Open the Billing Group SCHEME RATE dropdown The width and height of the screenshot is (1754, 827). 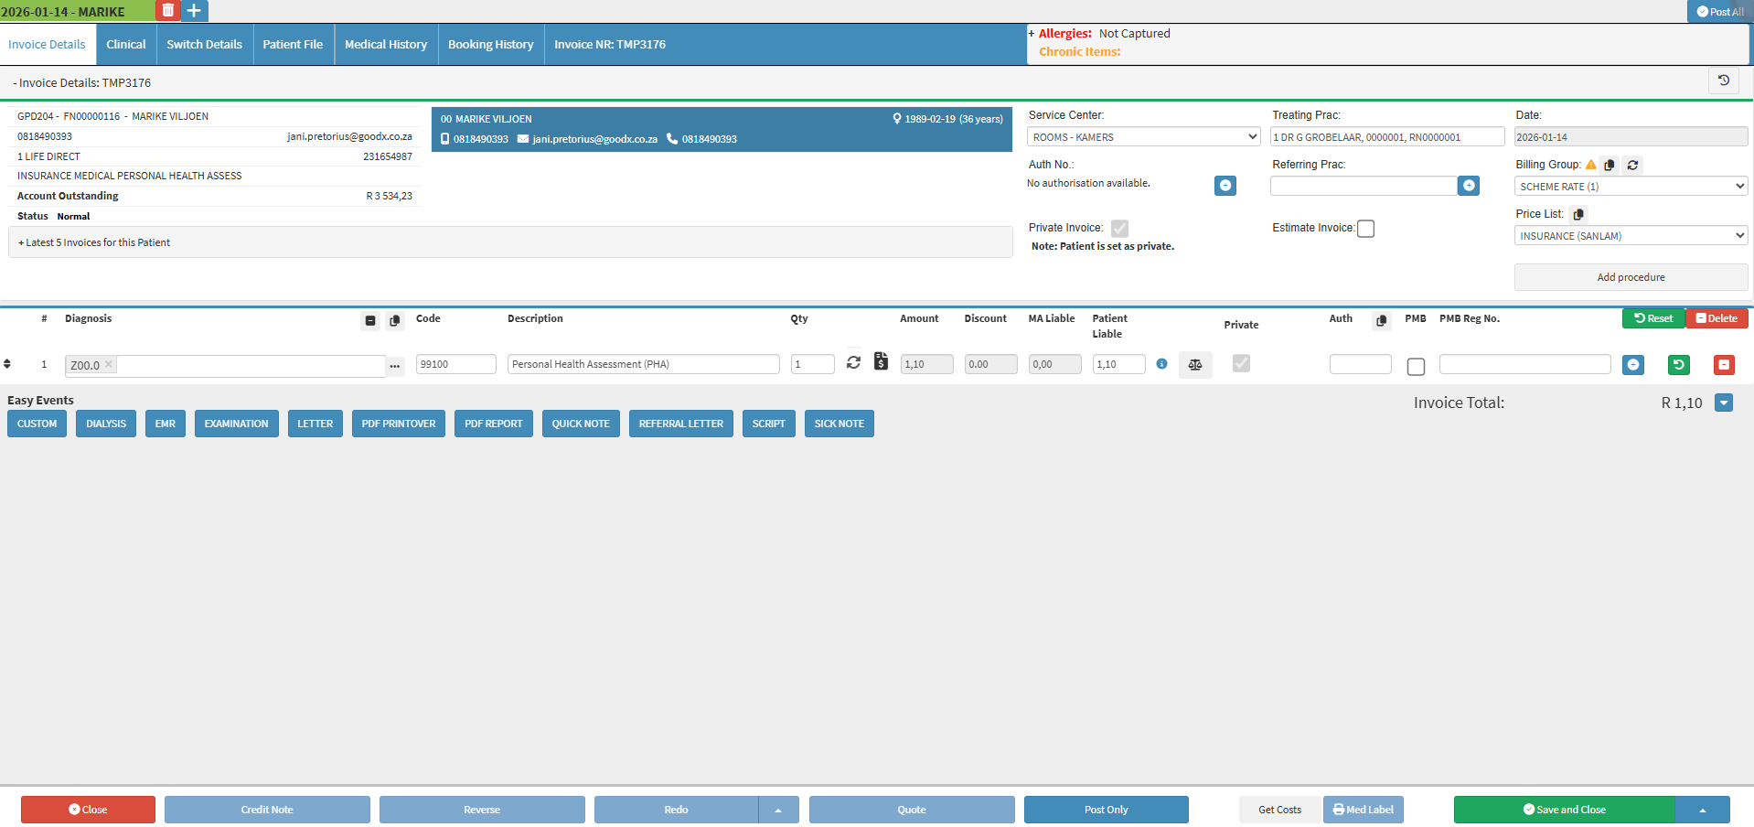click(1631, 187)
